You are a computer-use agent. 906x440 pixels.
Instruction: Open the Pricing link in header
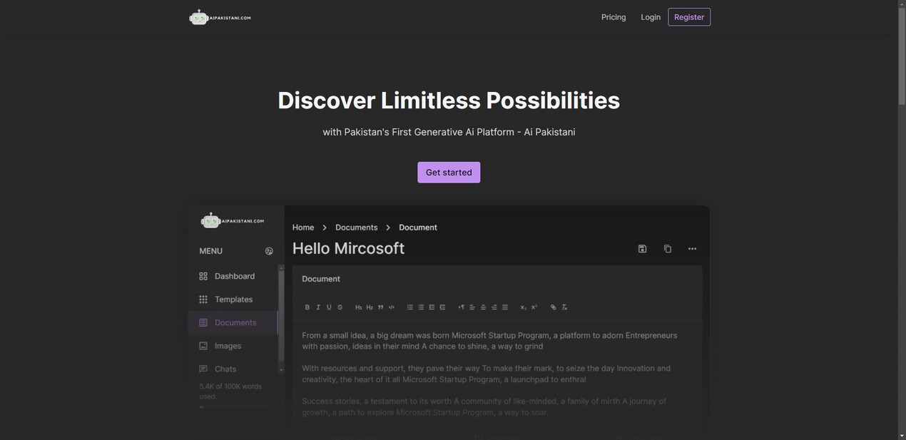coord(614,17)
